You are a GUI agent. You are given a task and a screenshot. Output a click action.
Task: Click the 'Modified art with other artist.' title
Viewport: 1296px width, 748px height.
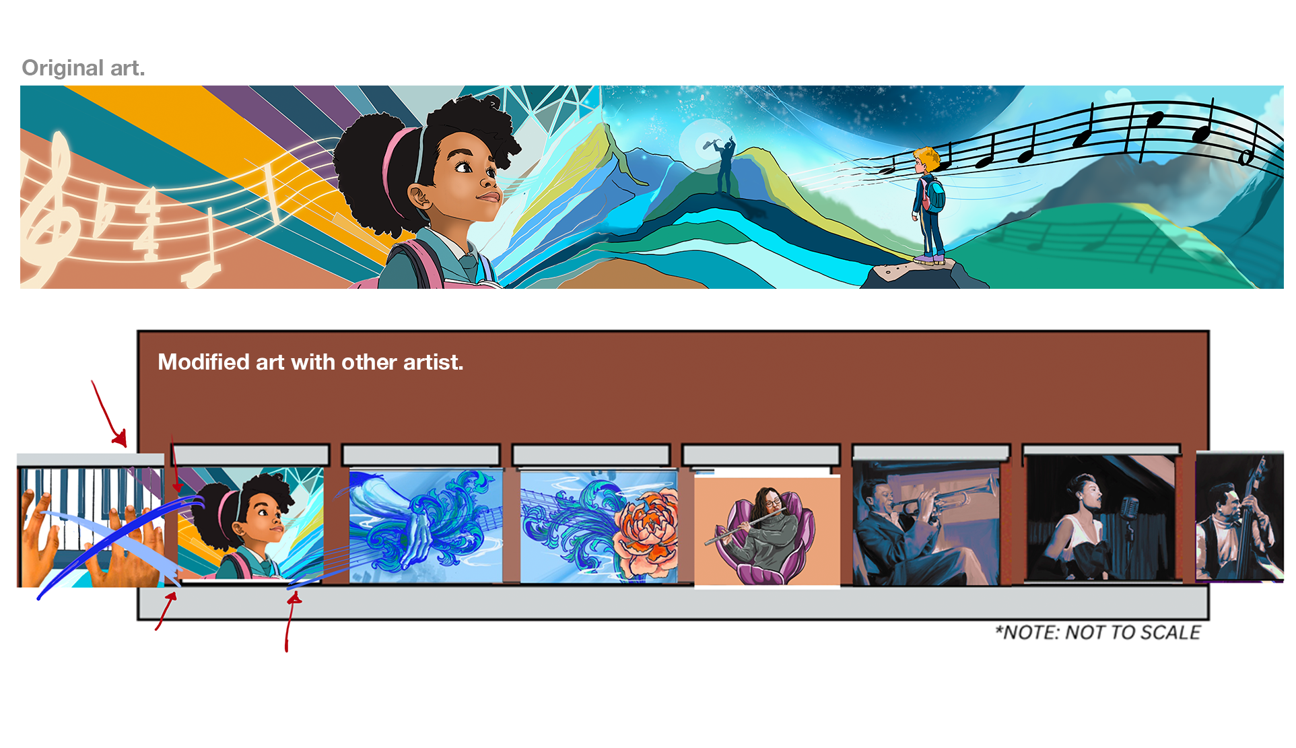[x=310, y=362]
